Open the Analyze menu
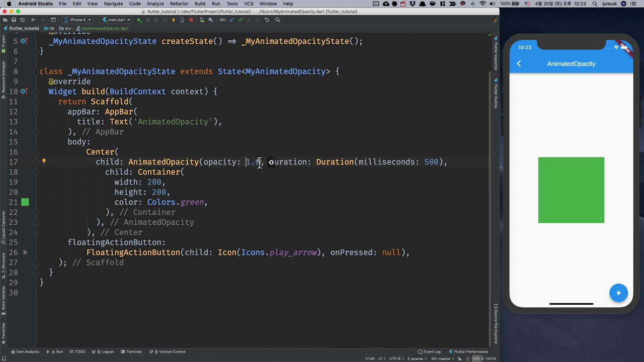The height and width of the screenshot is (362, 644). click(155, 4)
